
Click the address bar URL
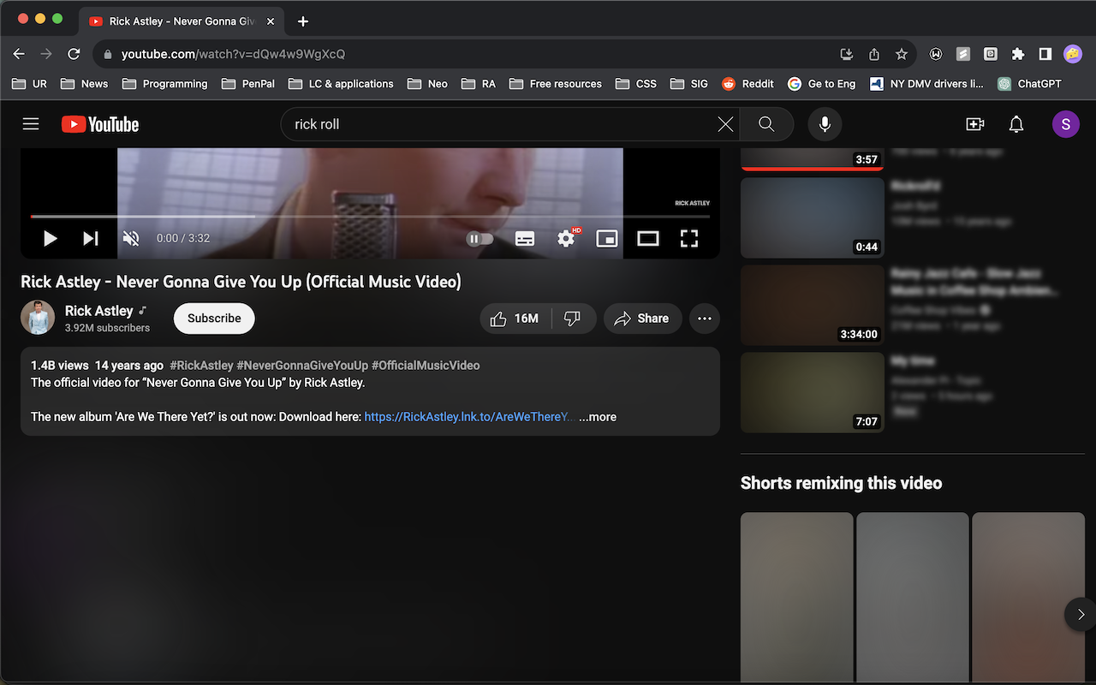coord(233,54)
